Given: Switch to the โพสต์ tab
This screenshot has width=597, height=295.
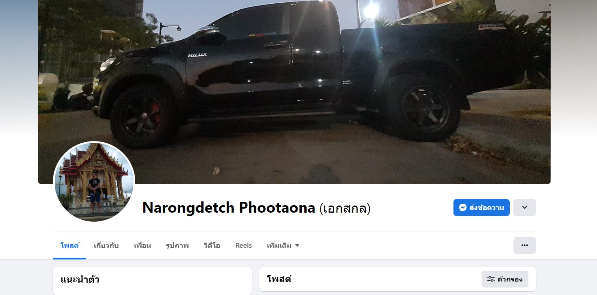Looking at the screenshot, I should click(x=69, y=246).
